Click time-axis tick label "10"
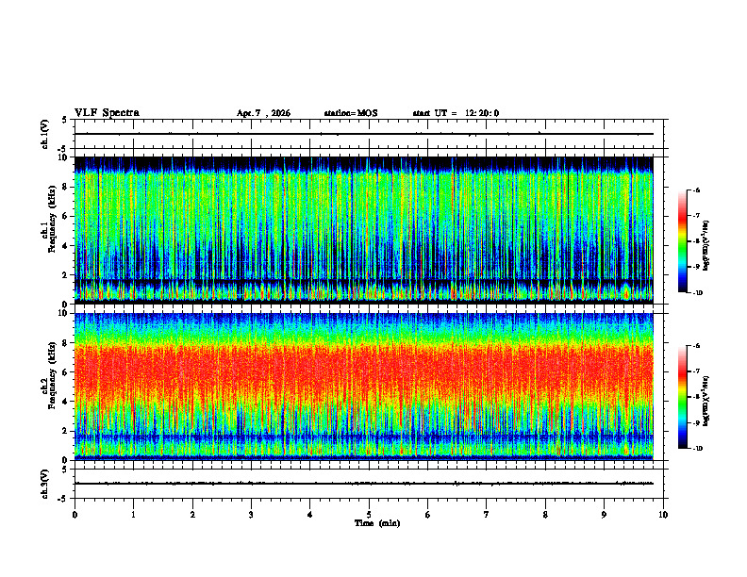747x577 pixels. pos(663,515)
